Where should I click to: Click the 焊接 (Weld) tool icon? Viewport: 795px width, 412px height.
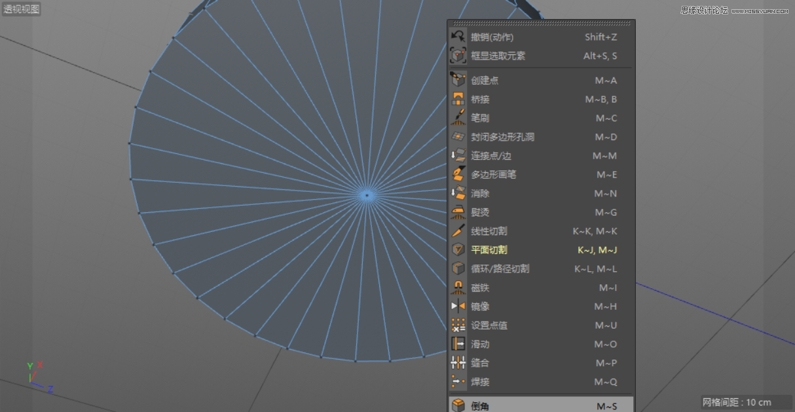pyautogui.click(x=458, y=381)
